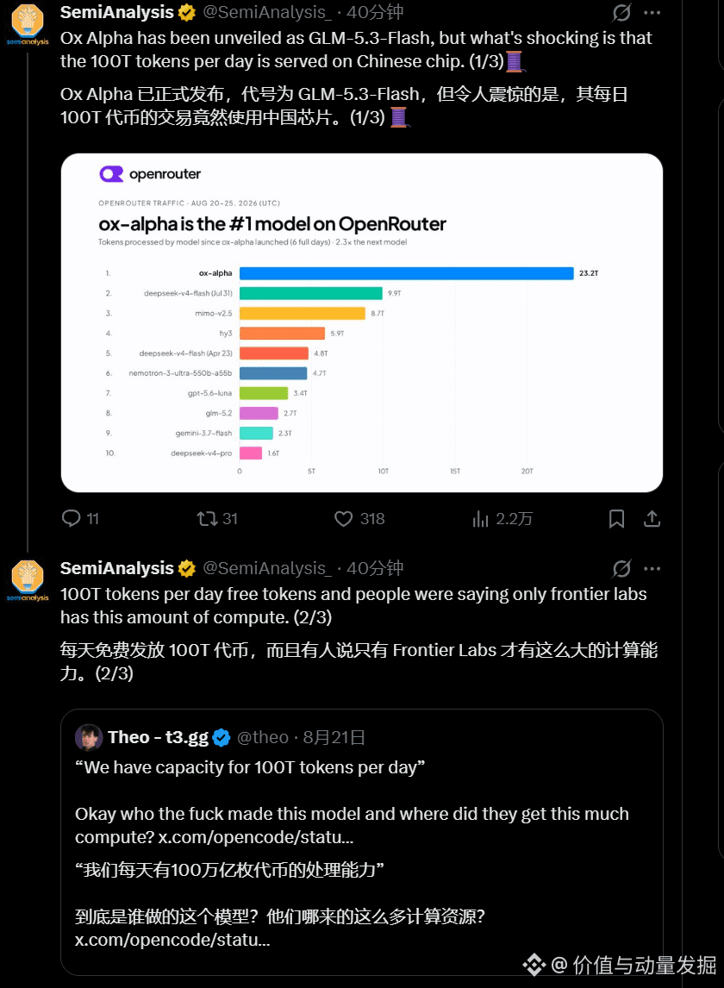724x988 pixels.
Task: Click the Grok icon on second tweet
Action: coord(622,568)
